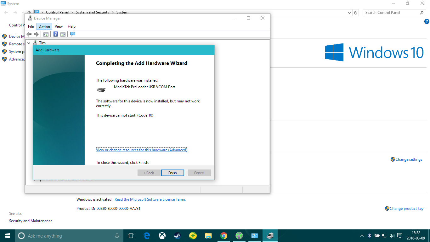Open the Bluetooth icon in system tray
Image resolution: width=430 pixels, height=242 pixels.
369,236
